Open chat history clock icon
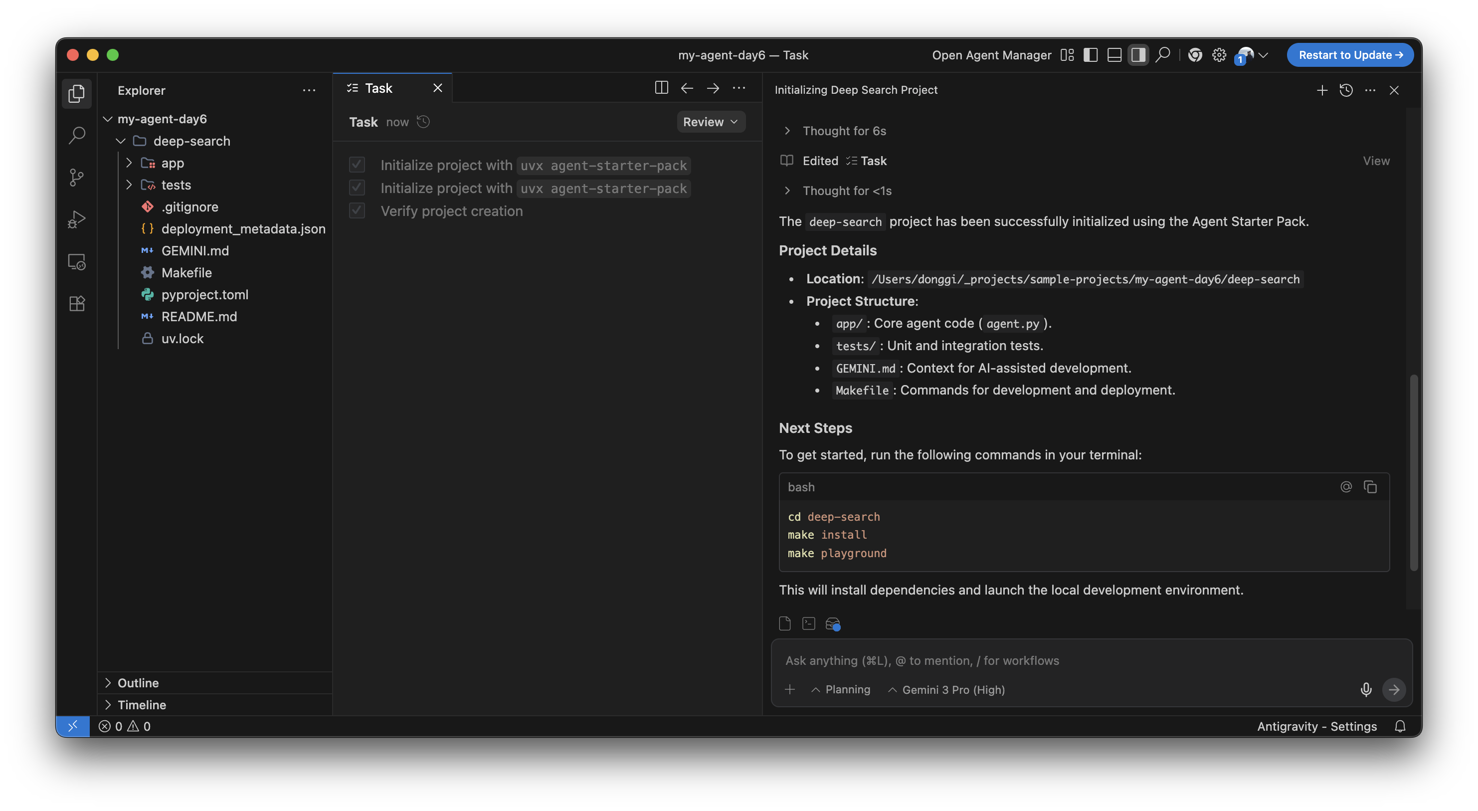The image size is (1478, 811). point(1346,90)
